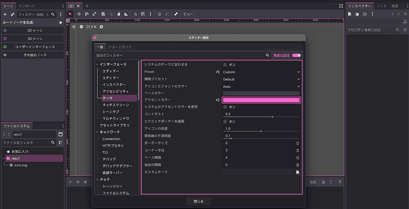
Task: Zoom out with the minus icon
Action: pos(81,27)
